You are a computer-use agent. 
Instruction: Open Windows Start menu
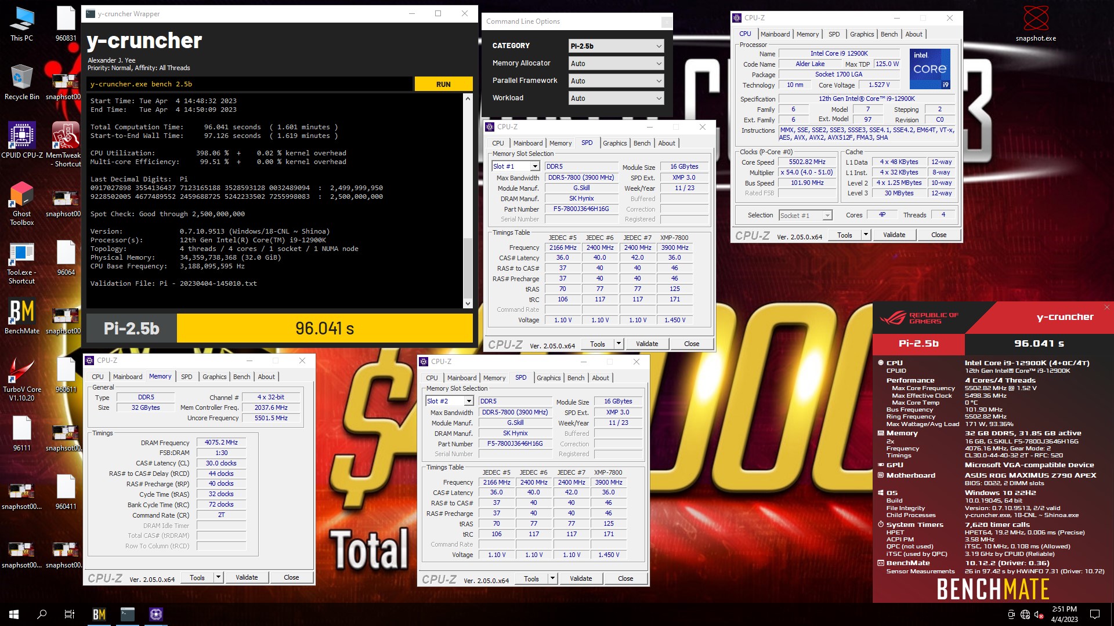(14, 614)
